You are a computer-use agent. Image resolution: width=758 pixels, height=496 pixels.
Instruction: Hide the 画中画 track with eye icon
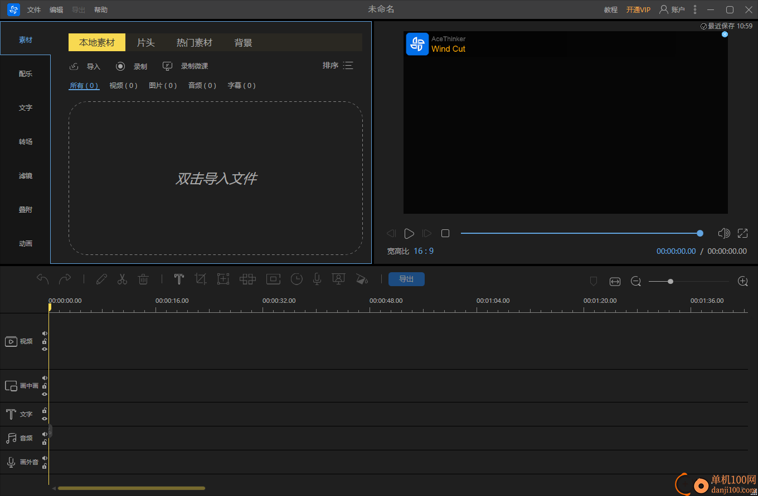pyautogui.click(x=45, y=394)
